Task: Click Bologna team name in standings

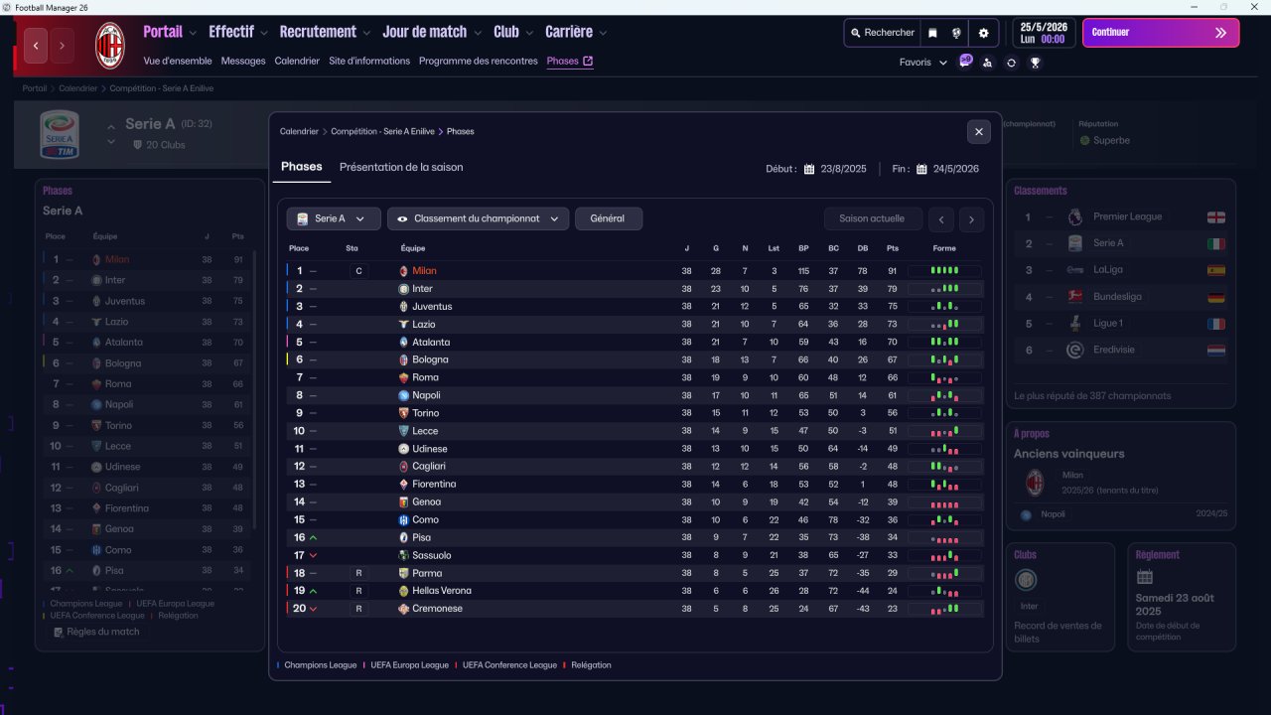Action: pos(430,359)
